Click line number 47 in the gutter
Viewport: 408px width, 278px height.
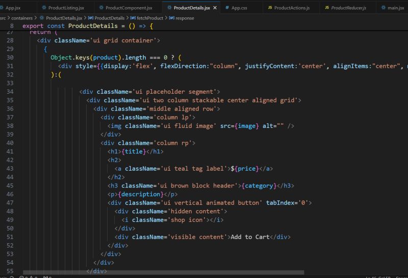(10, 203)
